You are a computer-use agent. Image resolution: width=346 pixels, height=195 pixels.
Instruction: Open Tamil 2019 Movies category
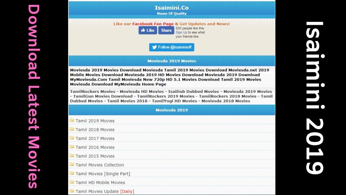pyautogui.click(x=95, y=121)
